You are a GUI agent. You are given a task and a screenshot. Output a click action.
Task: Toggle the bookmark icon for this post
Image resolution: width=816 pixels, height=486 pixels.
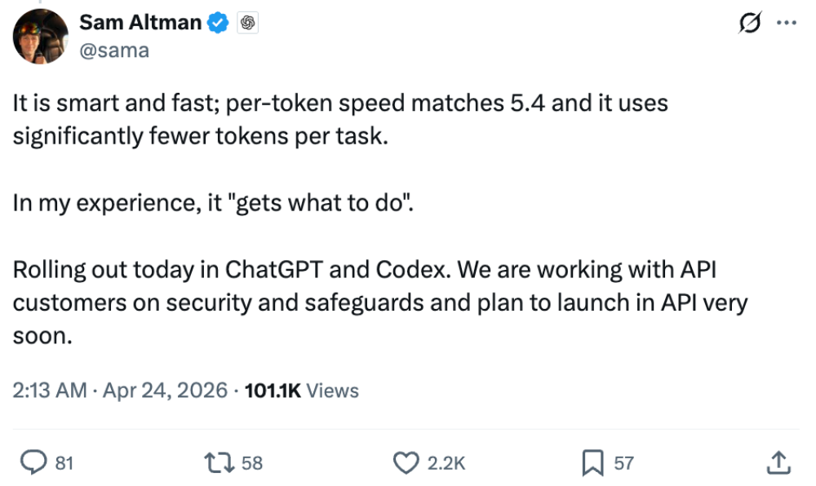point(592,462)
